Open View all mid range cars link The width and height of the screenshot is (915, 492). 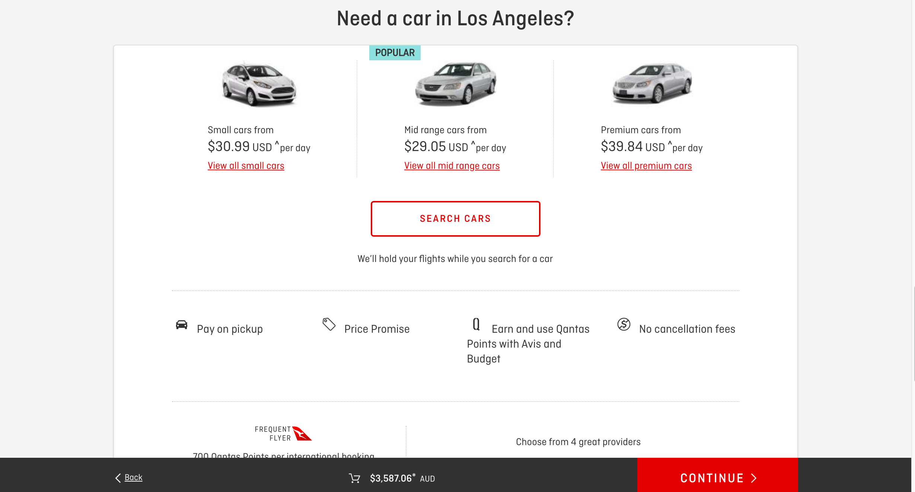(452, 166)
